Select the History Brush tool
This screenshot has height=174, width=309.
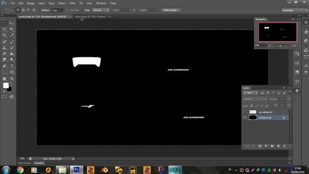(x=12, y=48)
